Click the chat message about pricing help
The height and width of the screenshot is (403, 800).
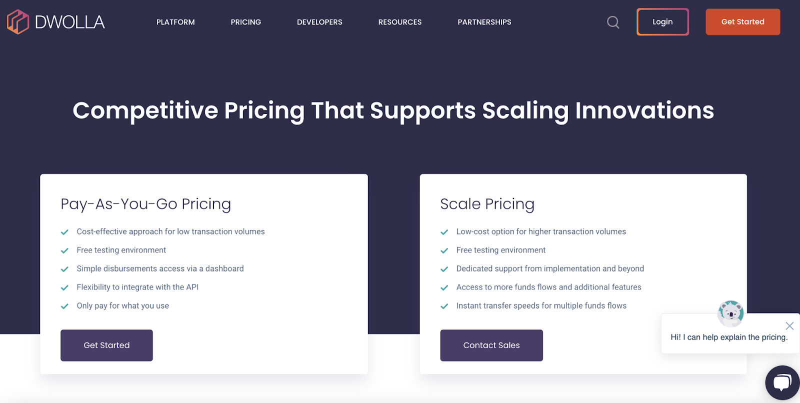pos(729,337)
